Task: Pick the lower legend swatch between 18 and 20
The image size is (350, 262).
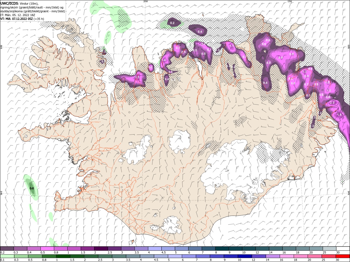Action: coord(301,256)
